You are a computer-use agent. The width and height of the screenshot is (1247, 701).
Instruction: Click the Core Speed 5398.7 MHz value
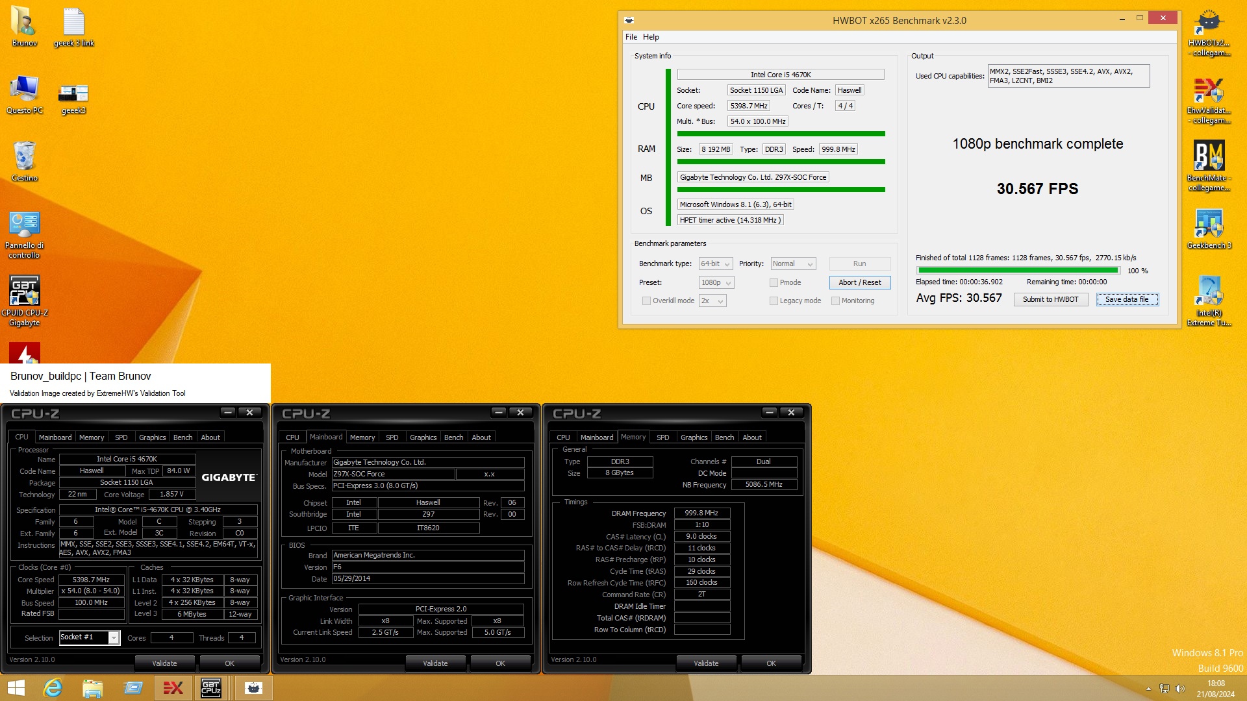click(x=91, y=580)
